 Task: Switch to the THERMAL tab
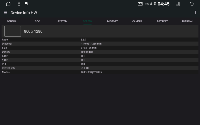tap(187, 21)
